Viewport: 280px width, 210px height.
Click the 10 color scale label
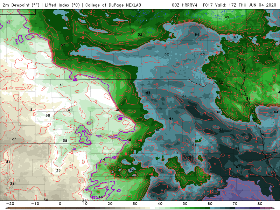pyautogui.click(x=85, y=204)
